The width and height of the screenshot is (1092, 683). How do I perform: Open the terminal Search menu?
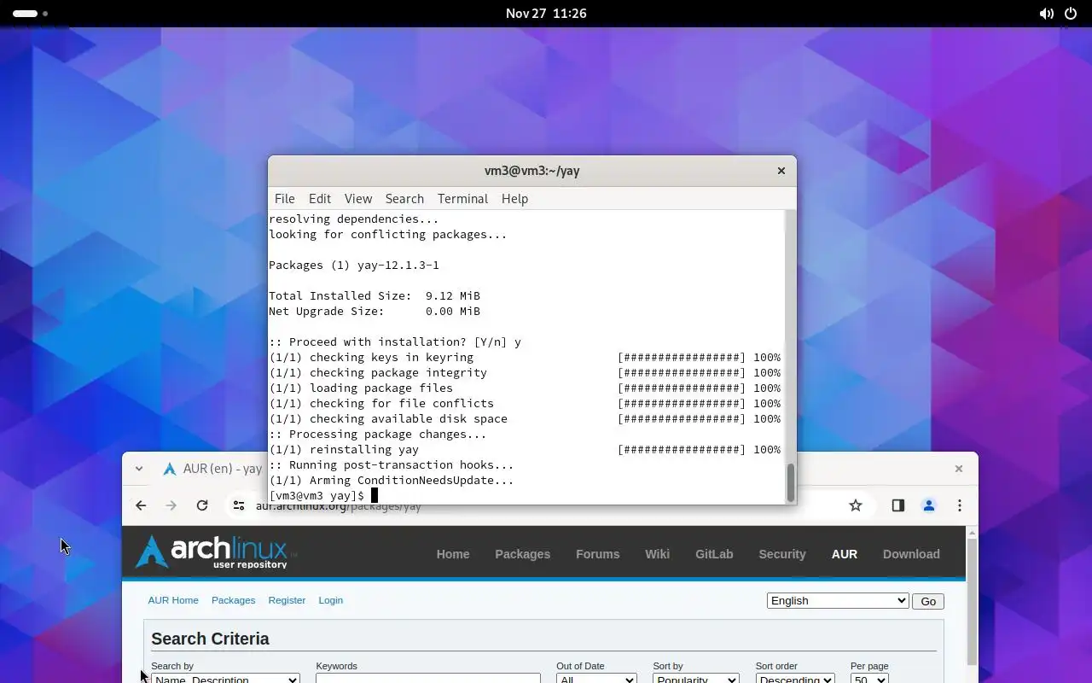coord(404,198)
